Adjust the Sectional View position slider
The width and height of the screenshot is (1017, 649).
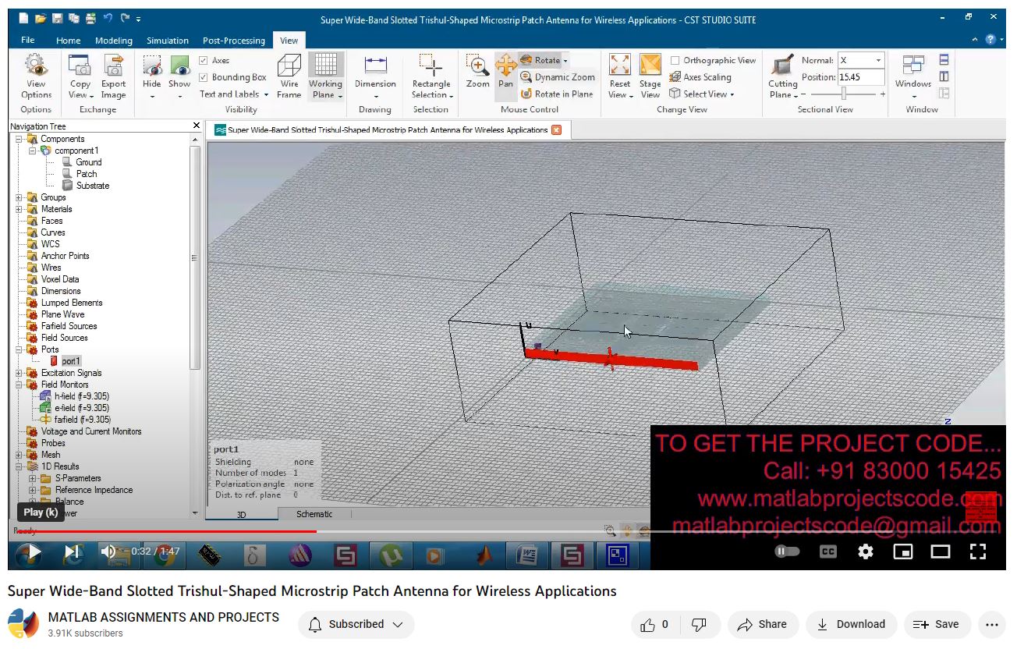click(844, 94)
